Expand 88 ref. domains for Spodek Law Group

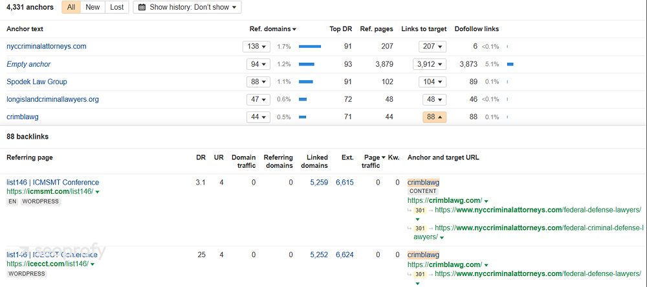click(x=258, y=82)
